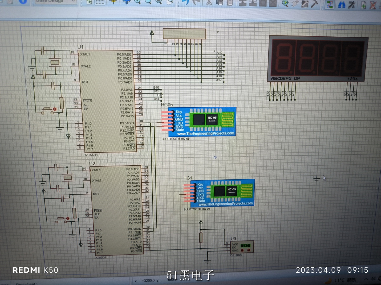Click the Cut scissors icon
Image resolution: width=381 pixels, height=285 pixels.
coord(209,3)
